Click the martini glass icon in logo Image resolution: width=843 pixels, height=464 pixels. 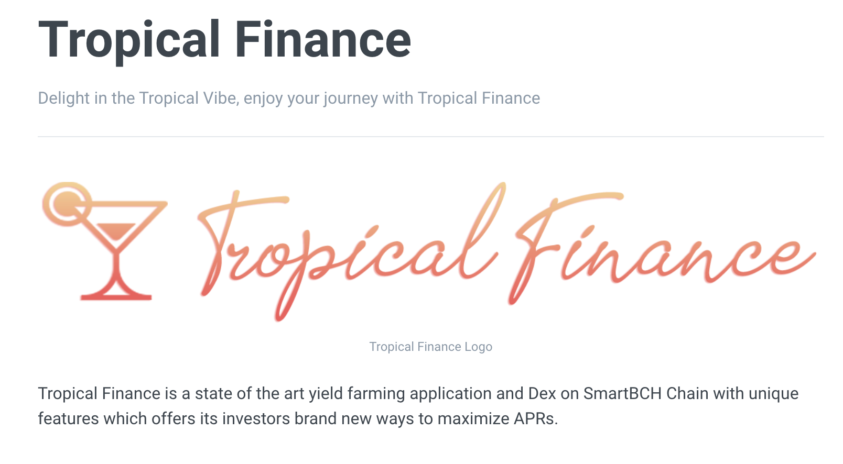(105, 241)
